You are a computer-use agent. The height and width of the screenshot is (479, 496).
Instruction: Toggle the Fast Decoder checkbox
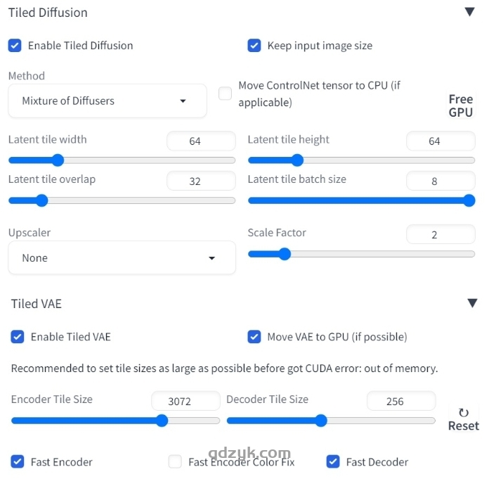click(x=333, y=462)
